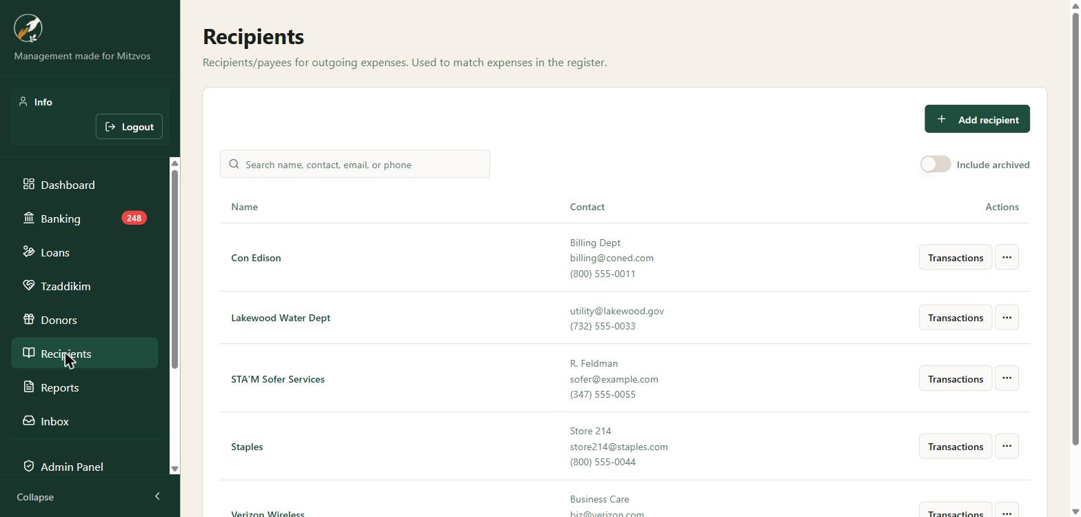
Task: Click the Info label in sidebar
Action: [x=43, y=102]
